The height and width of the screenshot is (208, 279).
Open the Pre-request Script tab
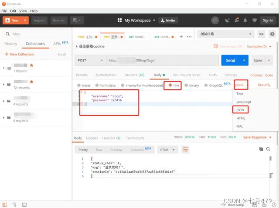point(187,75)
